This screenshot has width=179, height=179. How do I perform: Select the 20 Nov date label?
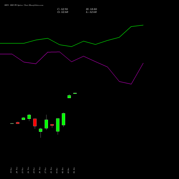[17, 170]
